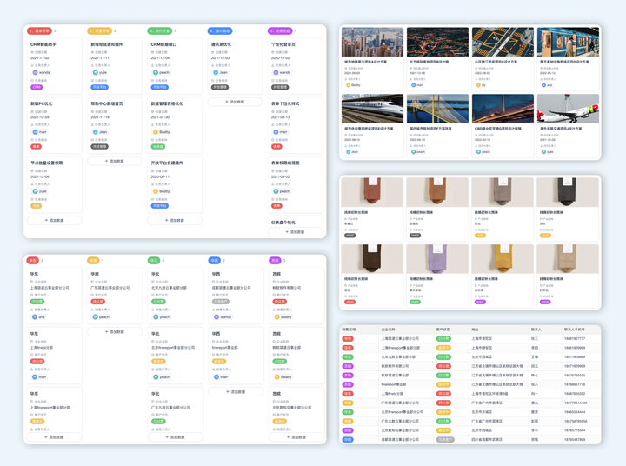This screenshot has width=626, height=466.
Task: Open the 新版PC优化 task card
Action: [54, 125]
